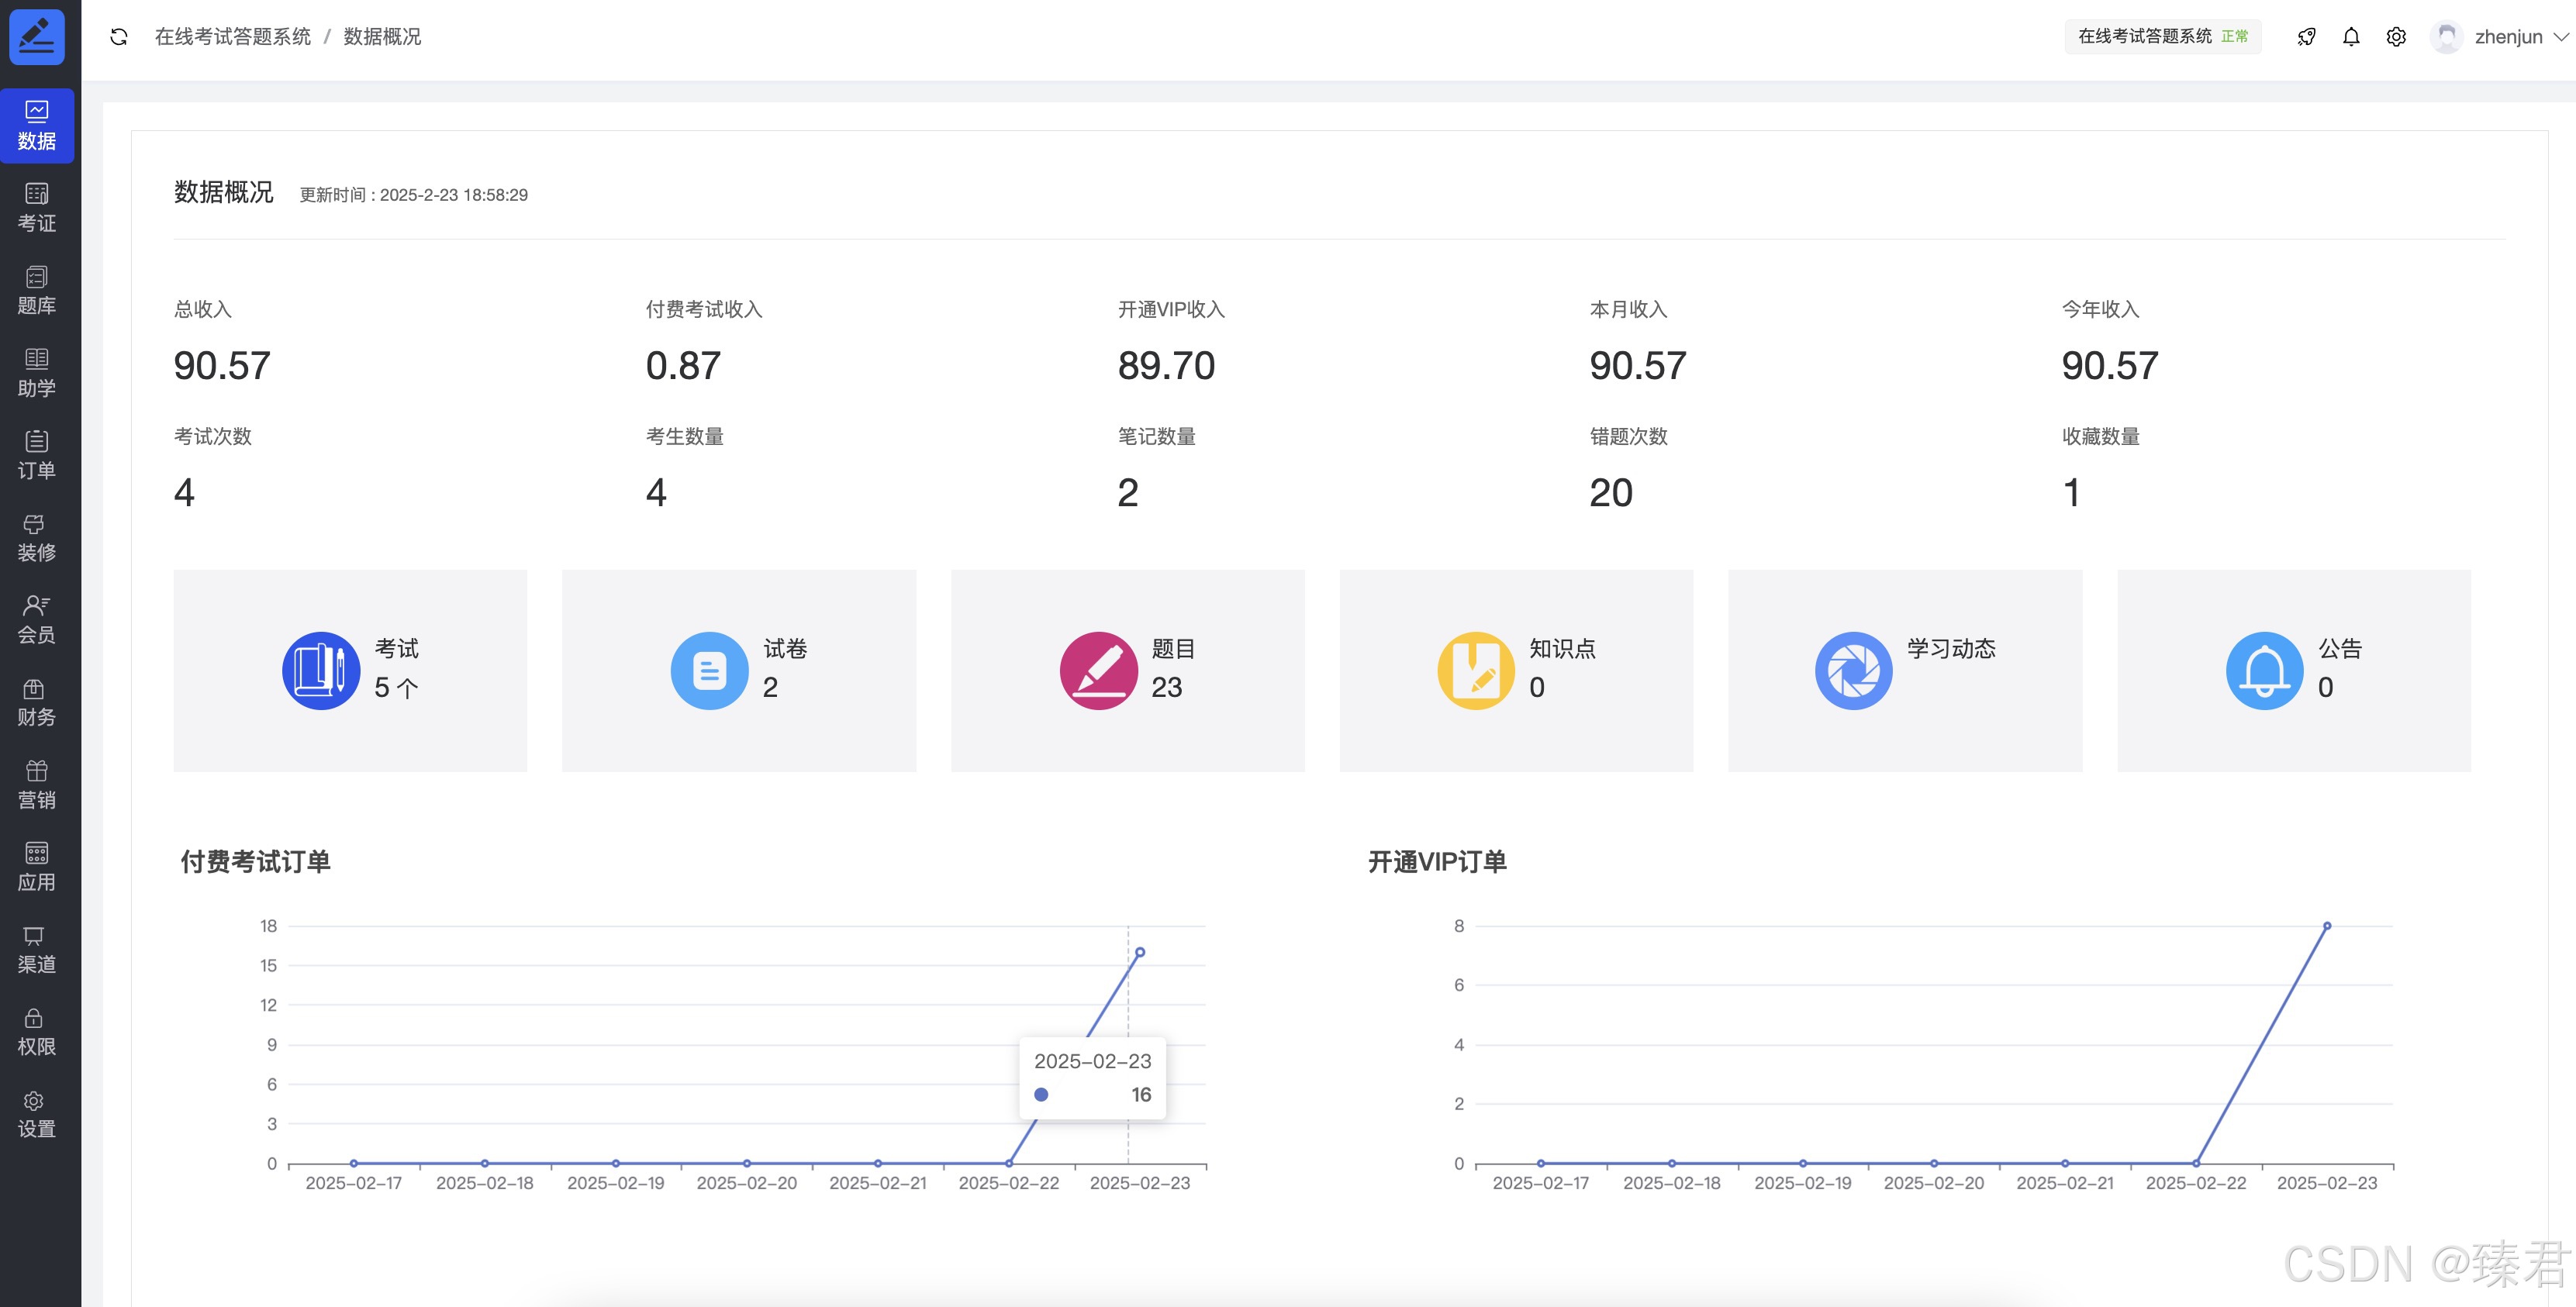Image resolution: width=2576 pixels, height=1307 pixels.
Task: Click the rocket icon in header
Action: (2306, 37)
